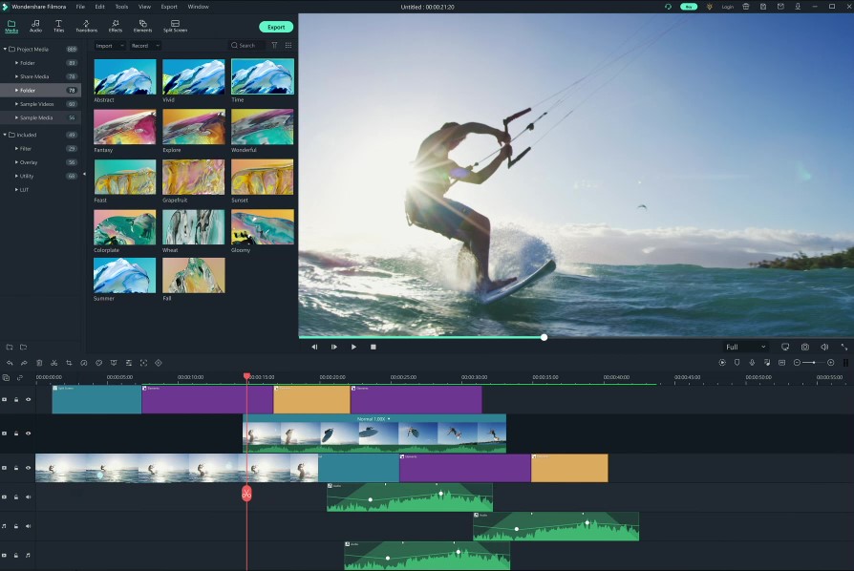Toggle the lock on the top video track

point(16,399)
